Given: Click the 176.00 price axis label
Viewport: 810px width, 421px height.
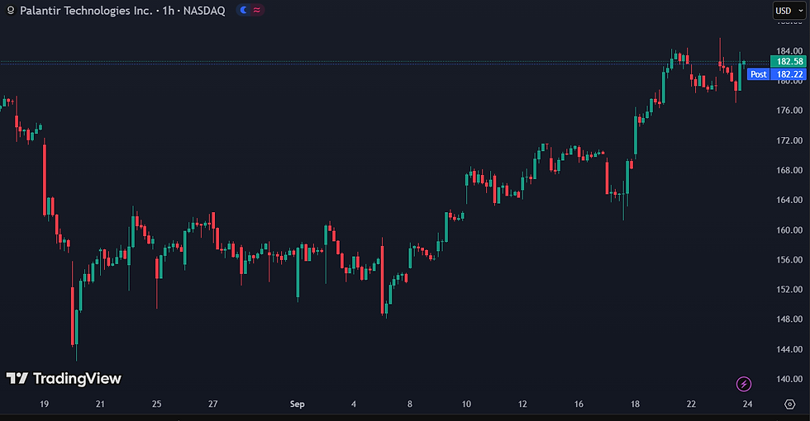Looking at the screenshot, I should click(789, 111).
